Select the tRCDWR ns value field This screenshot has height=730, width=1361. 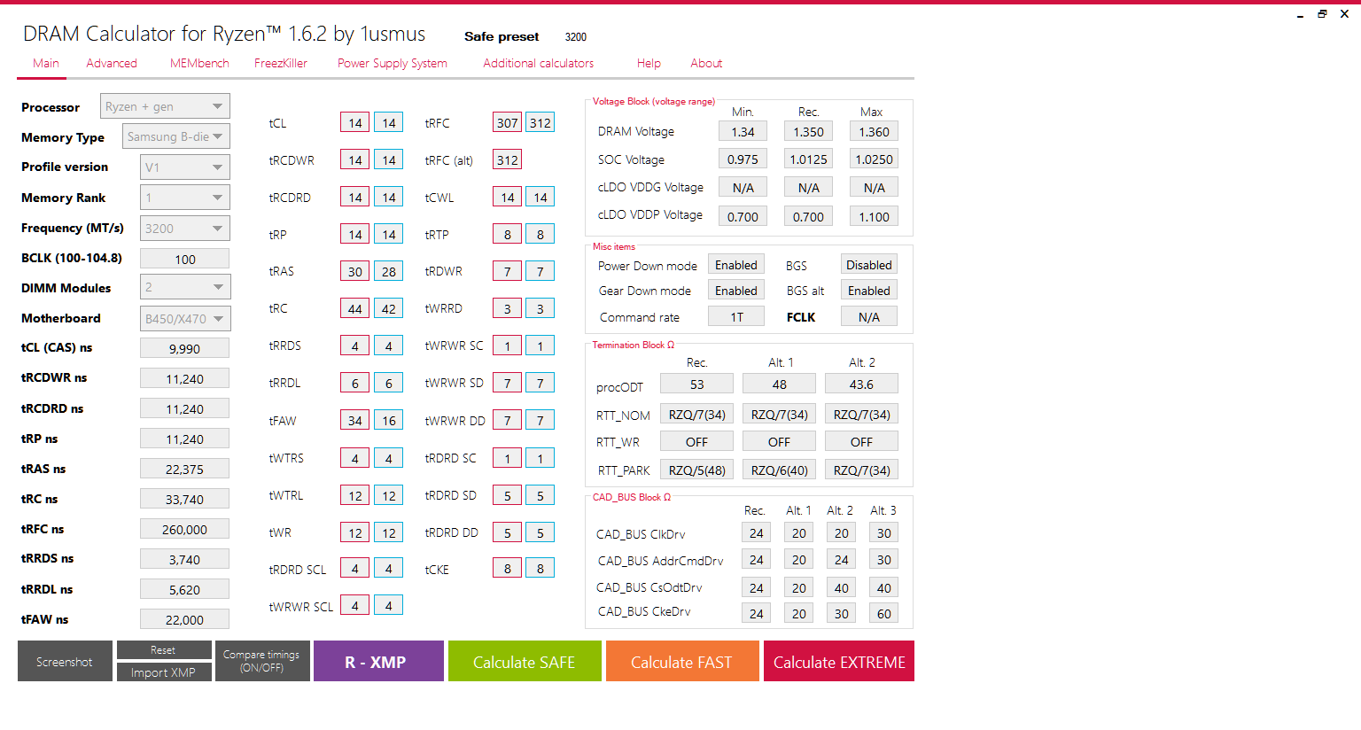tap(185, 378)
